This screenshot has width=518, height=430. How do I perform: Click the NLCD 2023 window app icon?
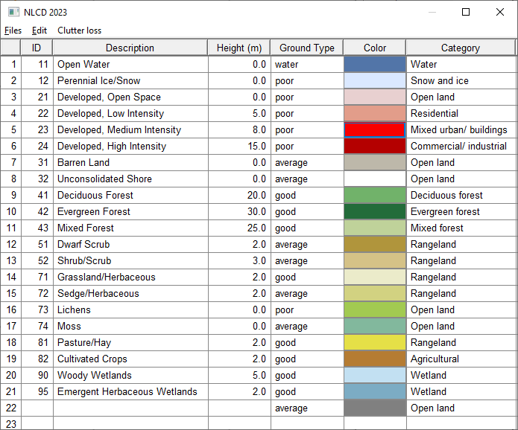[x=13, y=12]
